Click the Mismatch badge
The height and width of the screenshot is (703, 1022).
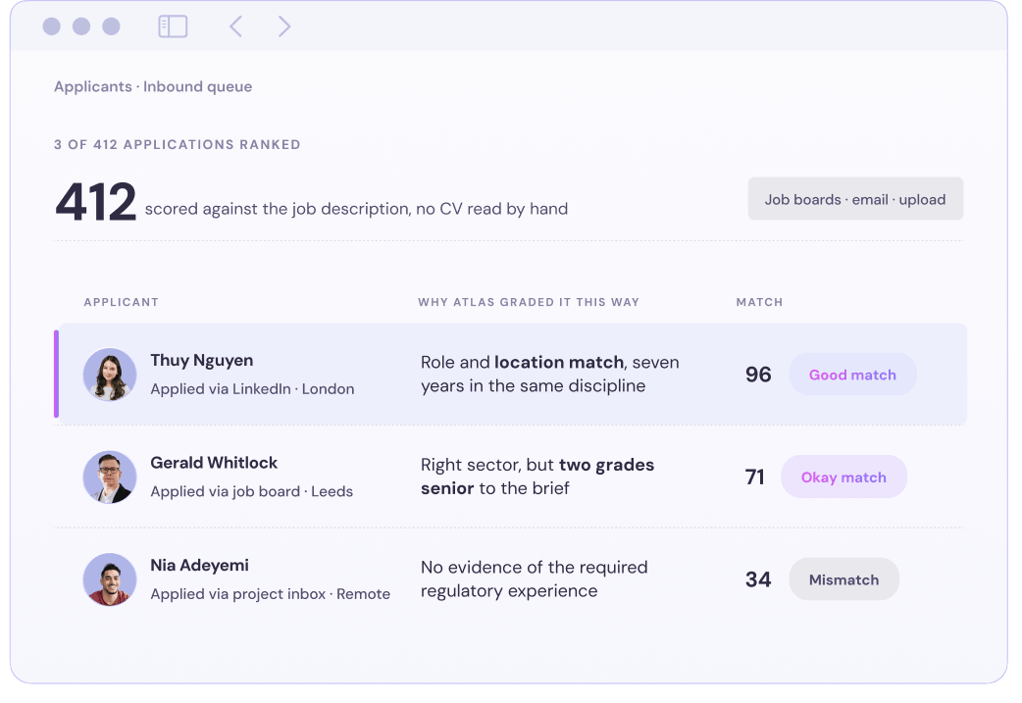[844, 579]
